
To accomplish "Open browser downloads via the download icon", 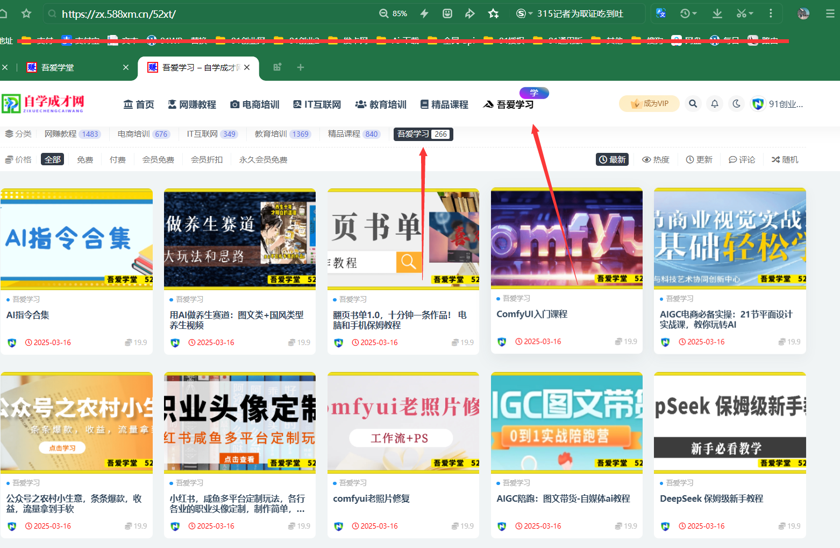I will click(x=717, y=13).
